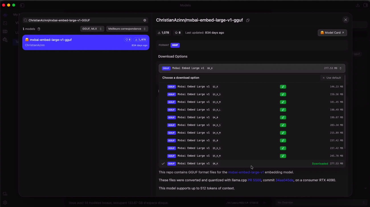Choose the Q5_K_S download option
Screen dimensions: 370x207
click(252, 148)
